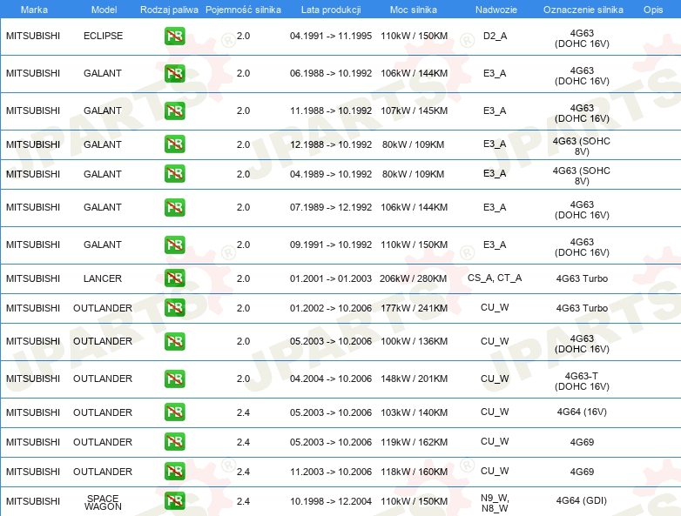
Task: Click the date range 01.2002 -> 10.2006
Action: [x=331, y=308]
